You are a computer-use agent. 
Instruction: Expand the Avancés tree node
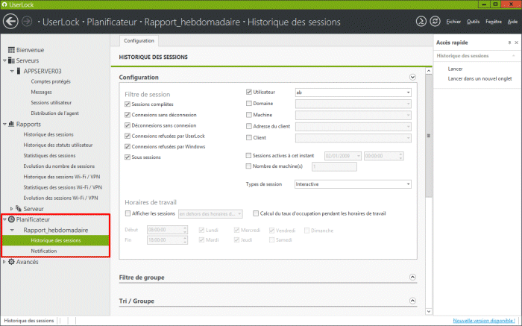(4, 262)
